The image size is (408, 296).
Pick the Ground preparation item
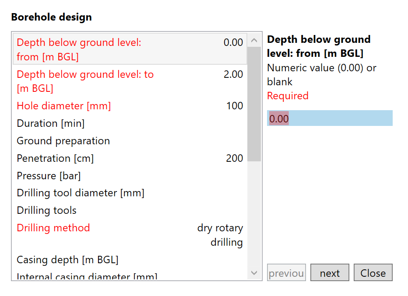130,141
